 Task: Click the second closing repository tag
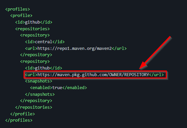36,101
